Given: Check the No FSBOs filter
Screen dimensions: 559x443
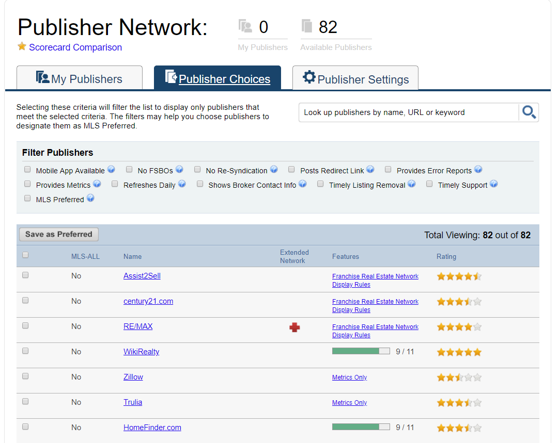Looking at the screenshot, I should pos(129,169).
